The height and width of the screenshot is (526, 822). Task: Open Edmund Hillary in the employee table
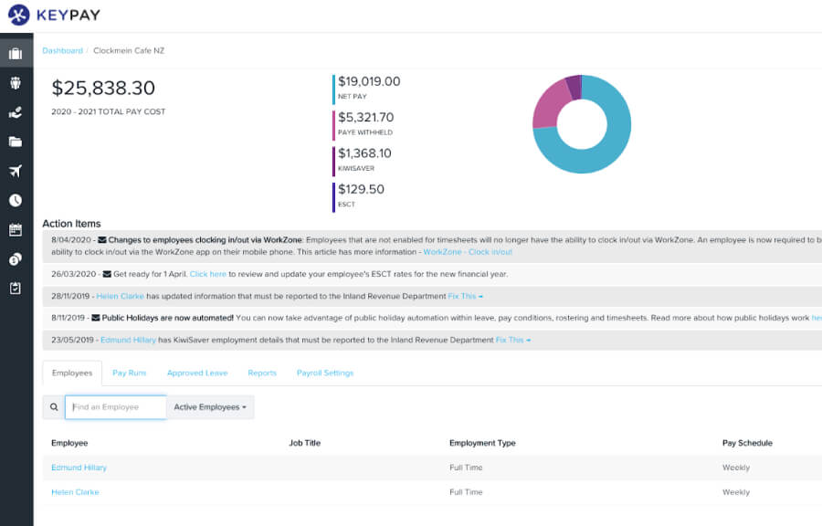click(79, 468)
